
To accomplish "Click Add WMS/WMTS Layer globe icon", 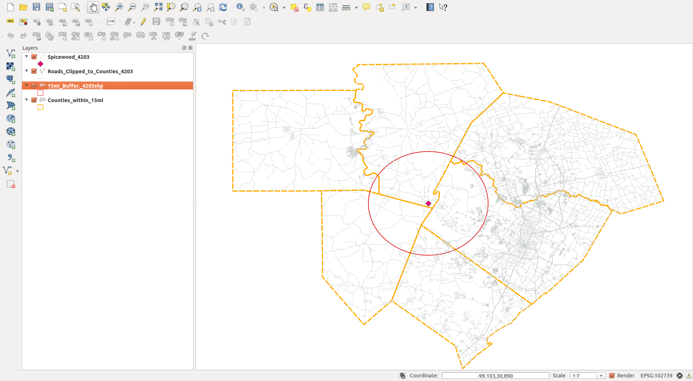I will pyautogui.click(x=11, y=119).
